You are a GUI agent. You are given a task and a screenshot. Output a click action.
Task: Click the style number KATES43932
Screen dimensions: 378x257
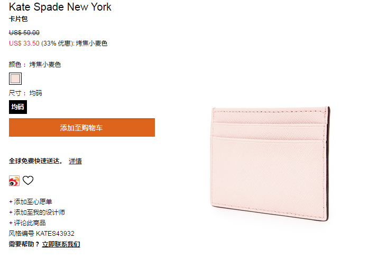(55, 234)
